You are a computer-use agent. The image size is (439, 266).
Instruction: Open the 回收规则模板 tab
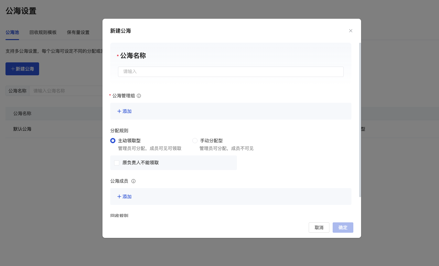coord(43,32)
